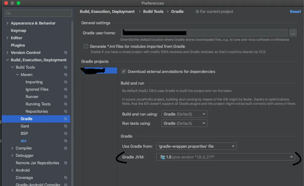Click project-level icon beside Maven
The height and width of the screenshot is (186, 304).
[x=66, y=74]
